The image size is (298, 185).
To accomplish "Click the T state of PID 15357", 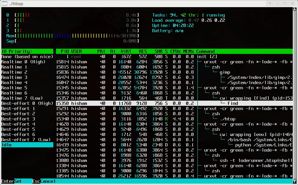I will click(x=167, y=98).
